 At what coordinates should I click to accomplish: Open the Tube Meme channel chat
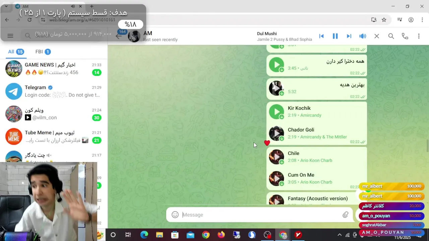pos(54,136)
